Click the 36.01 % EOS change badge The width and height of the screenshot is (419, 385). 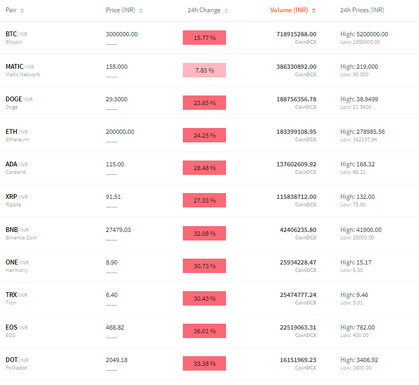[x=204, y=331]
